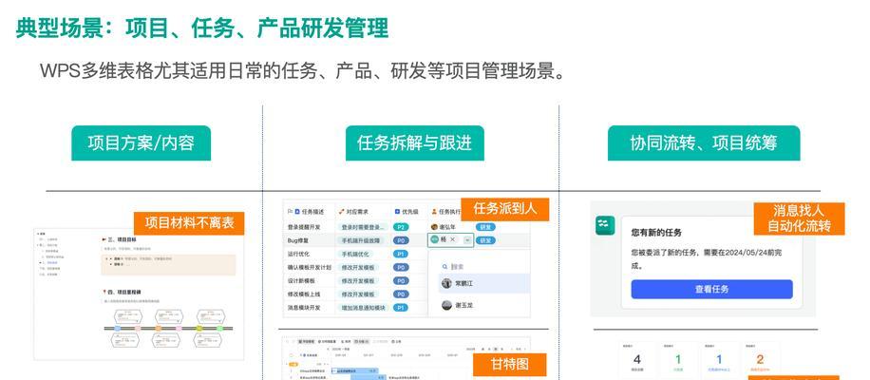
Task: Click the orange 项目材料不离表 tag
Action: click(189, 223)
